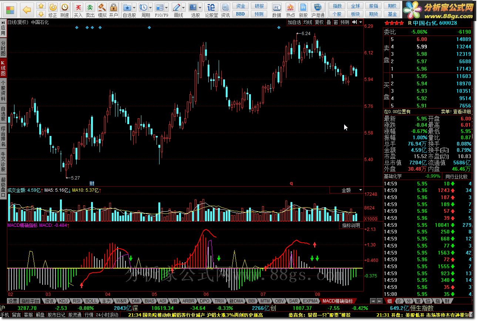This screenshot has height=321, width=477.
Task: Click the 24小时滚动 news item
Action: pos(107,315)
